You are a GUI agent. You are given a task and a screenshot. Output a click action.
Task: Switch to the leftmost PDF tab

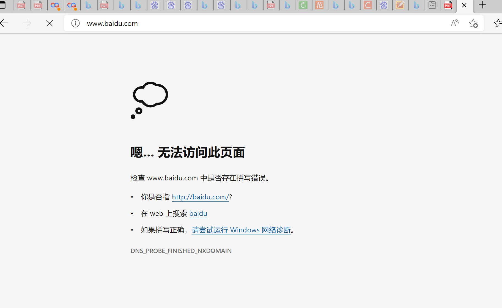[21, 5]
